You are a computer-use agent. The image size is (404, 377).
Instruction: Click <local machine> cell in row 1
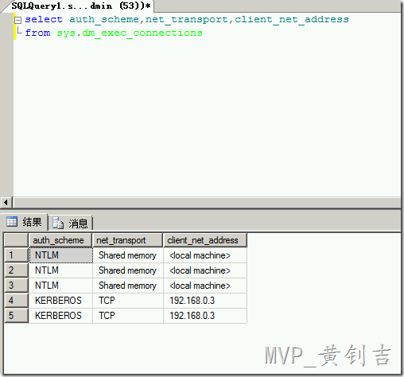[x=205, y=255]
